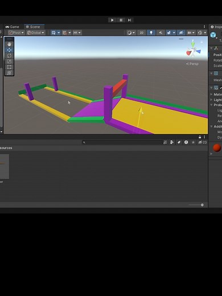Open scene camera settings dropdown
Screen dimensions: 222x296
click(x=191, y=32)
